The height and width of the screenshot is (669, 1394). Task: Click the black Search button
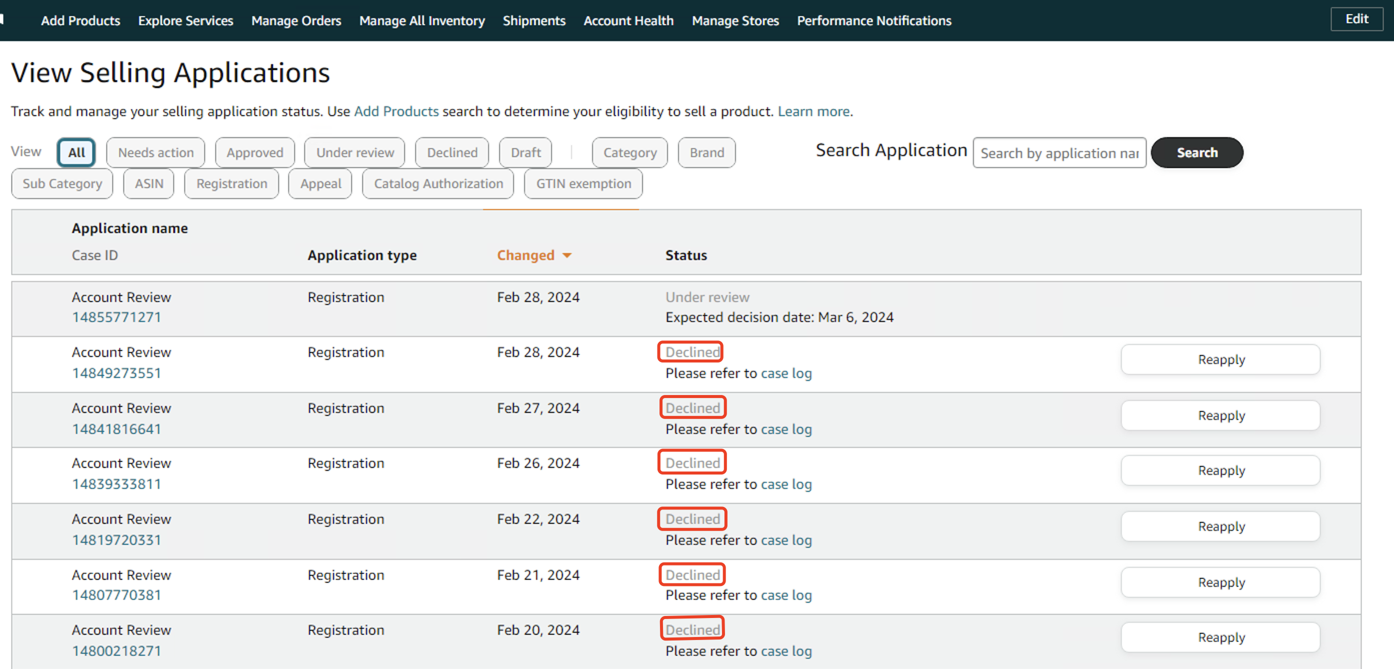[1197, 152]
